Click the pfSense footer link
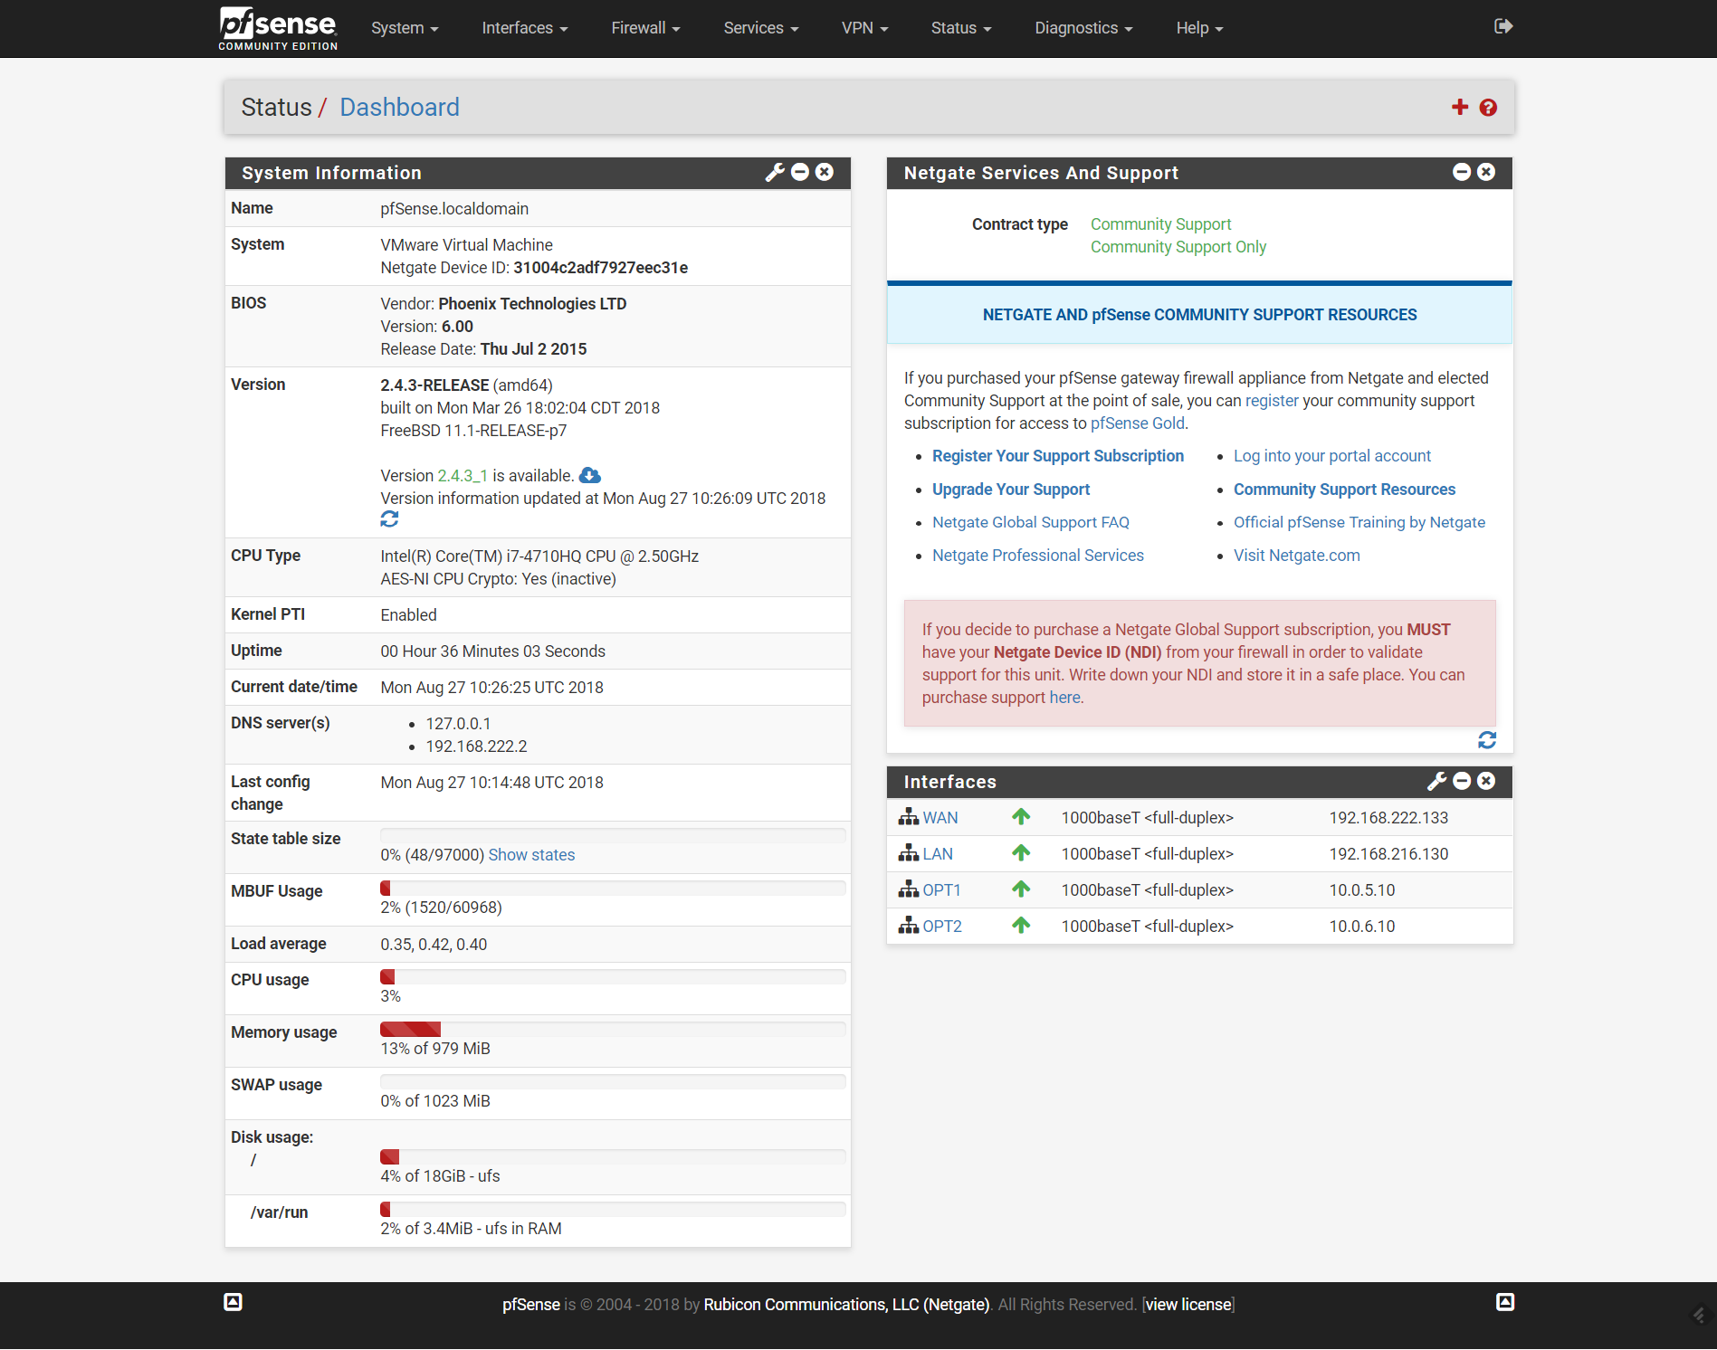The height and width of the screenshot is (1350, 1717). click(531, 1305)
